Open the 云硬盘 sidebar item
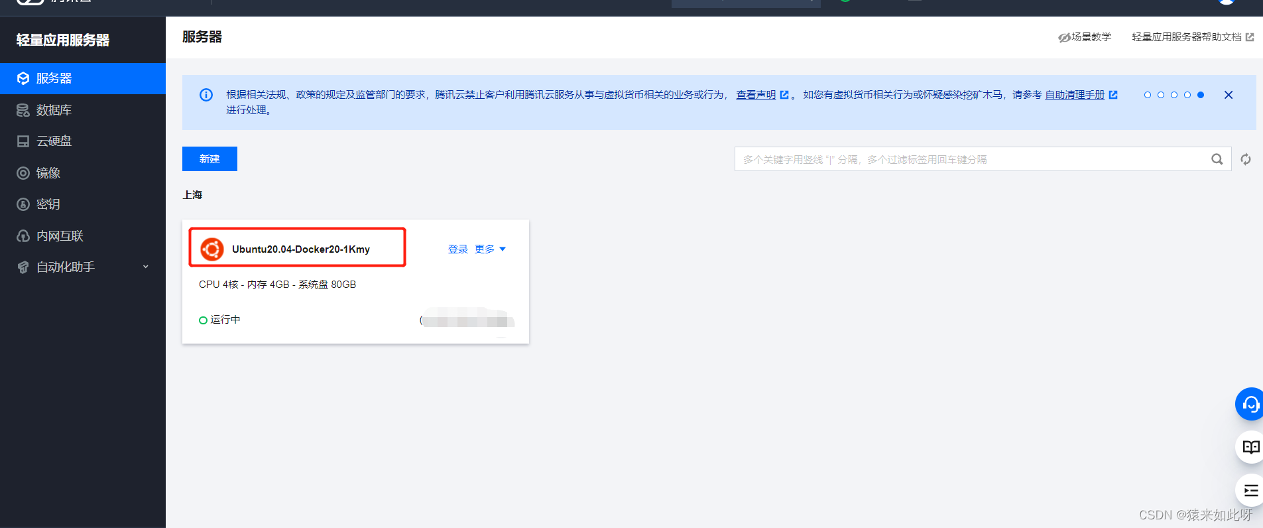The width and height of the screenshot is (1263, 528). (x=82, y=141)
